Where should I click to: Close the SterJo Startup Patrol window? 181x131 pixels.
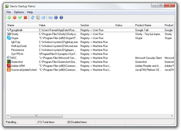[x=169, y=5]
